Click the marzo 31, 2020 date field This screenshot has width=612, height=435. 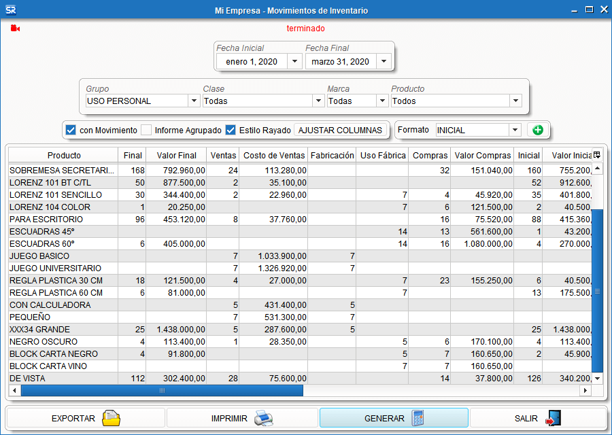pyautogui.click(x=341, y=61)
